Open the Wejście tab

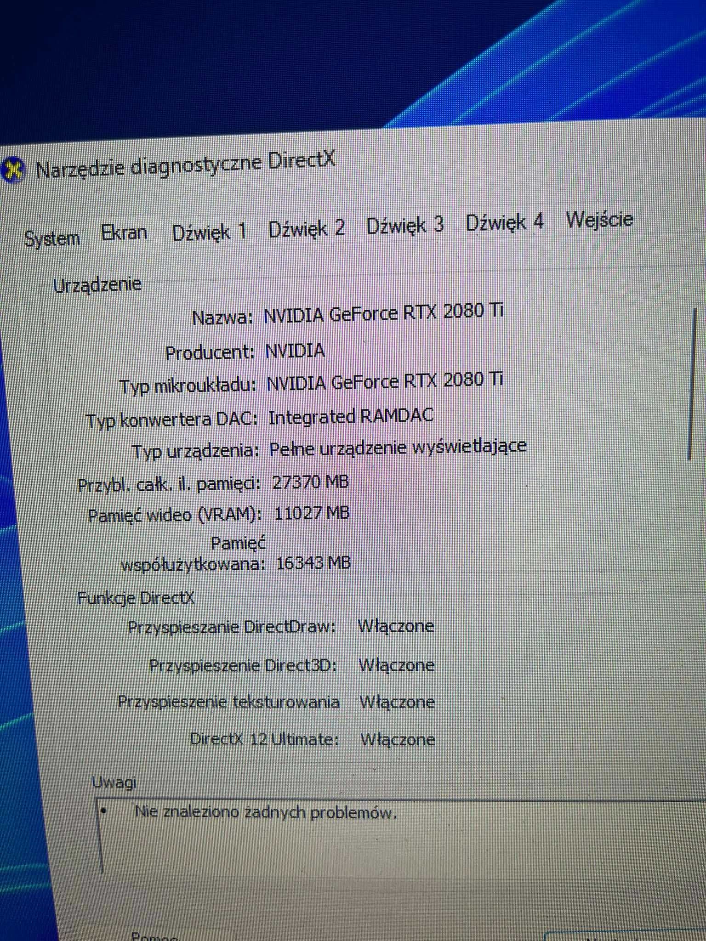click(599, 220)
